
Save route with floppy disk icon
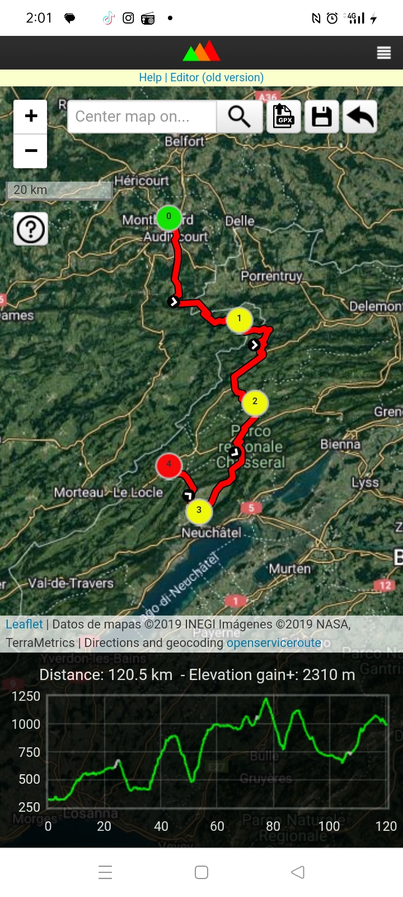click(322, 117)
